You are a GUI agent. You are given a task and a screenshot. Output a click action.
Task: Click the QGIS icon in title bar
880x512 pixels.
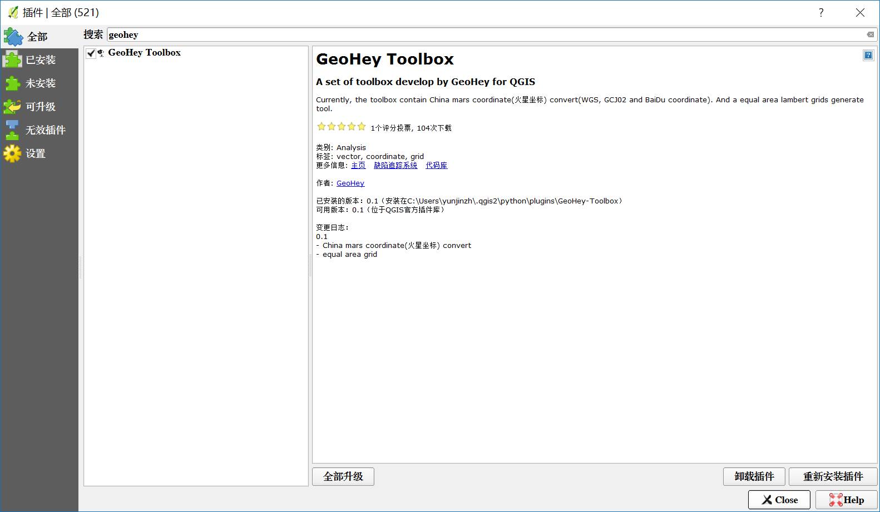click(x=13, y=12)
